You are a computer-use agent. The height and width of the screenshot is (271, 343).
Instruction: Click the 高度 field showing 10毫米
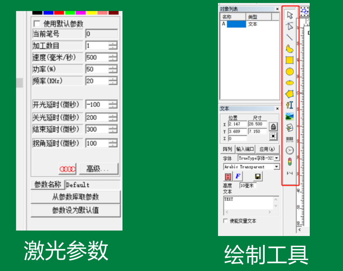coord(248,185)
